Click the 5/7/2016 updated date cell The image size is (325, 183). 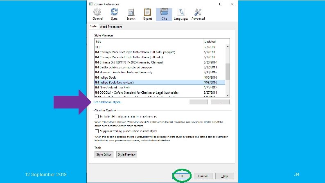point(209,52)
